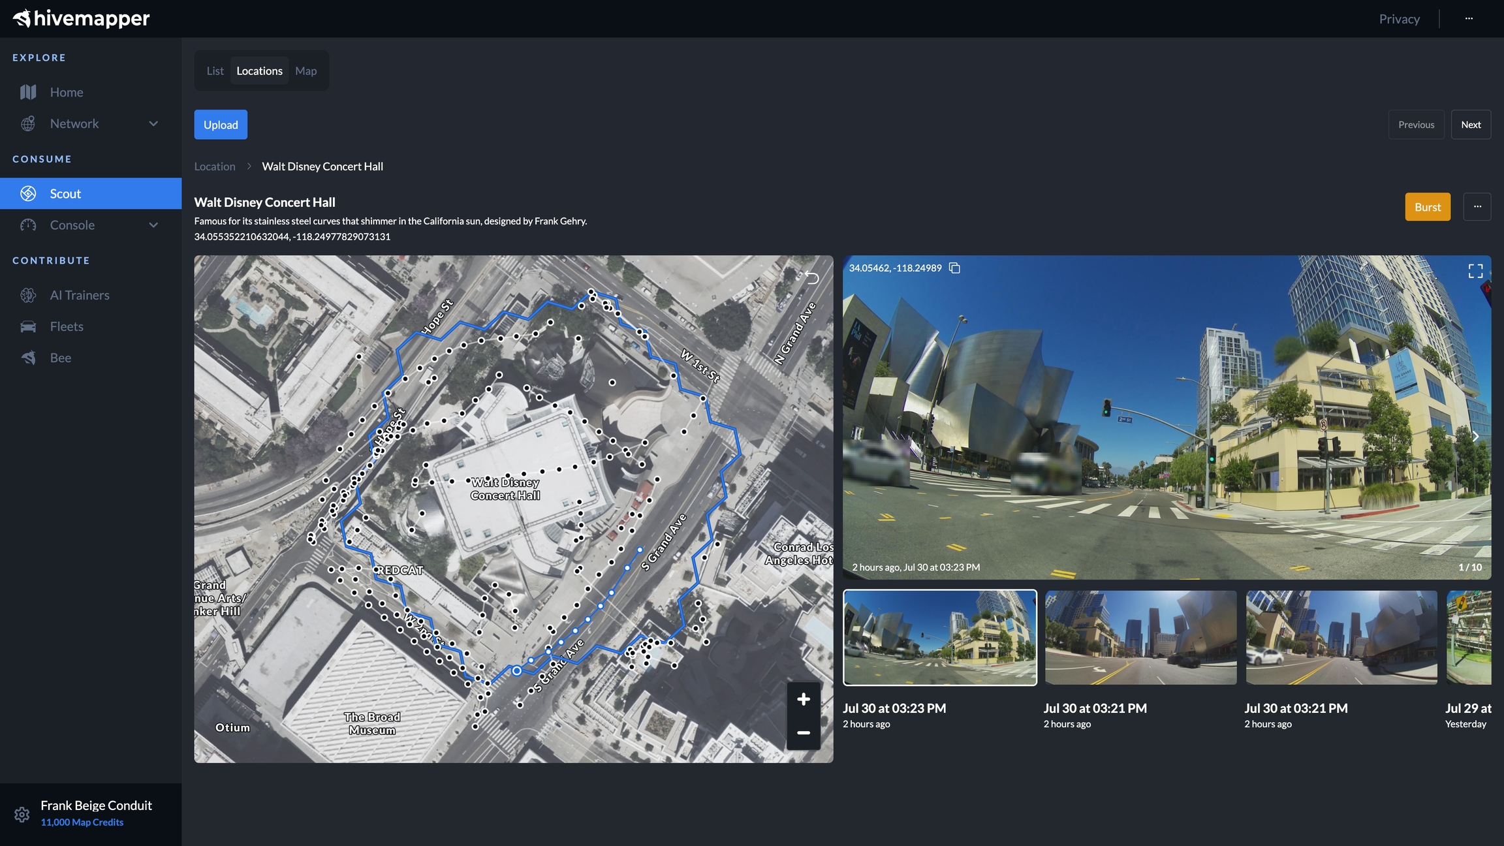Image resolution: width=1504 pixels, height=846 pixels.
Task: Click 11,000 Map Credits link
Action: [x=82, y=822]
